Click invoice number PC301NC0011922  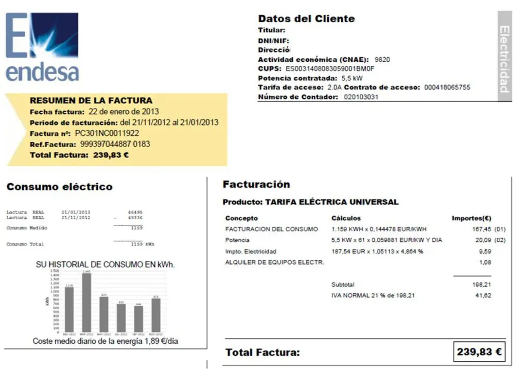tap(107, 133)
